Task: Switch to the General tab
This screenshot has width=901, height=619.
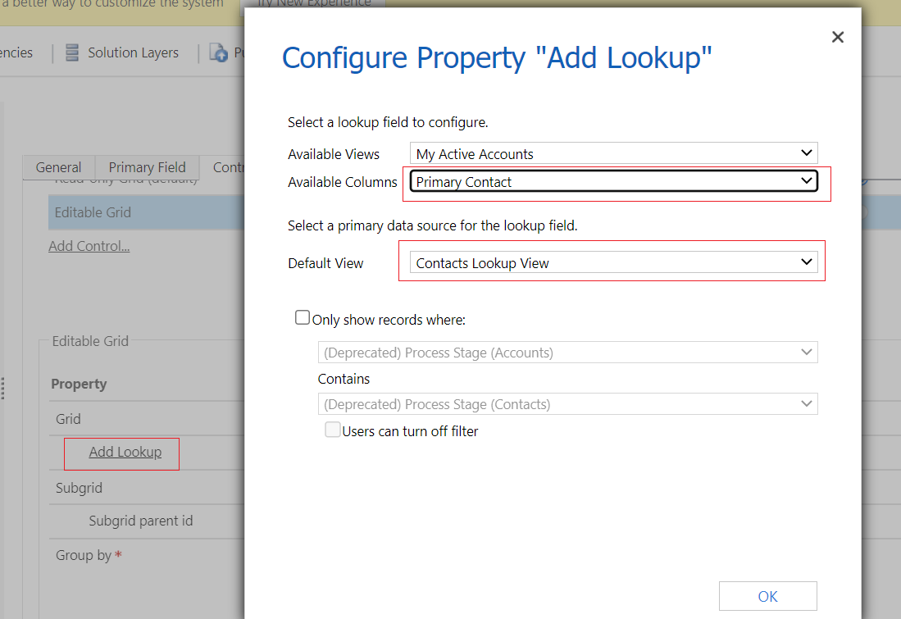Action: 58,167
